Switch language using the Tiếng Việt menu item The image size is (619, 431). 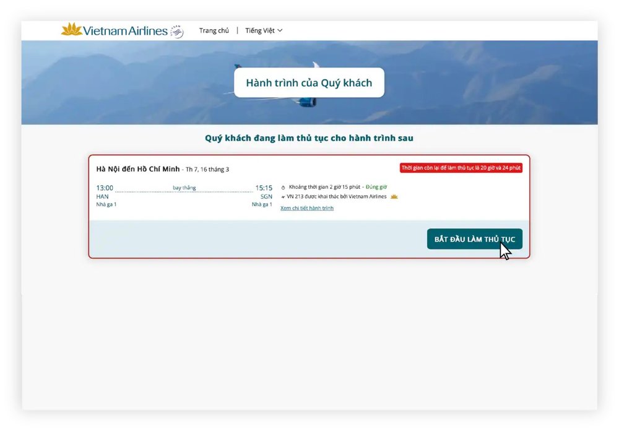coord(260,30)
